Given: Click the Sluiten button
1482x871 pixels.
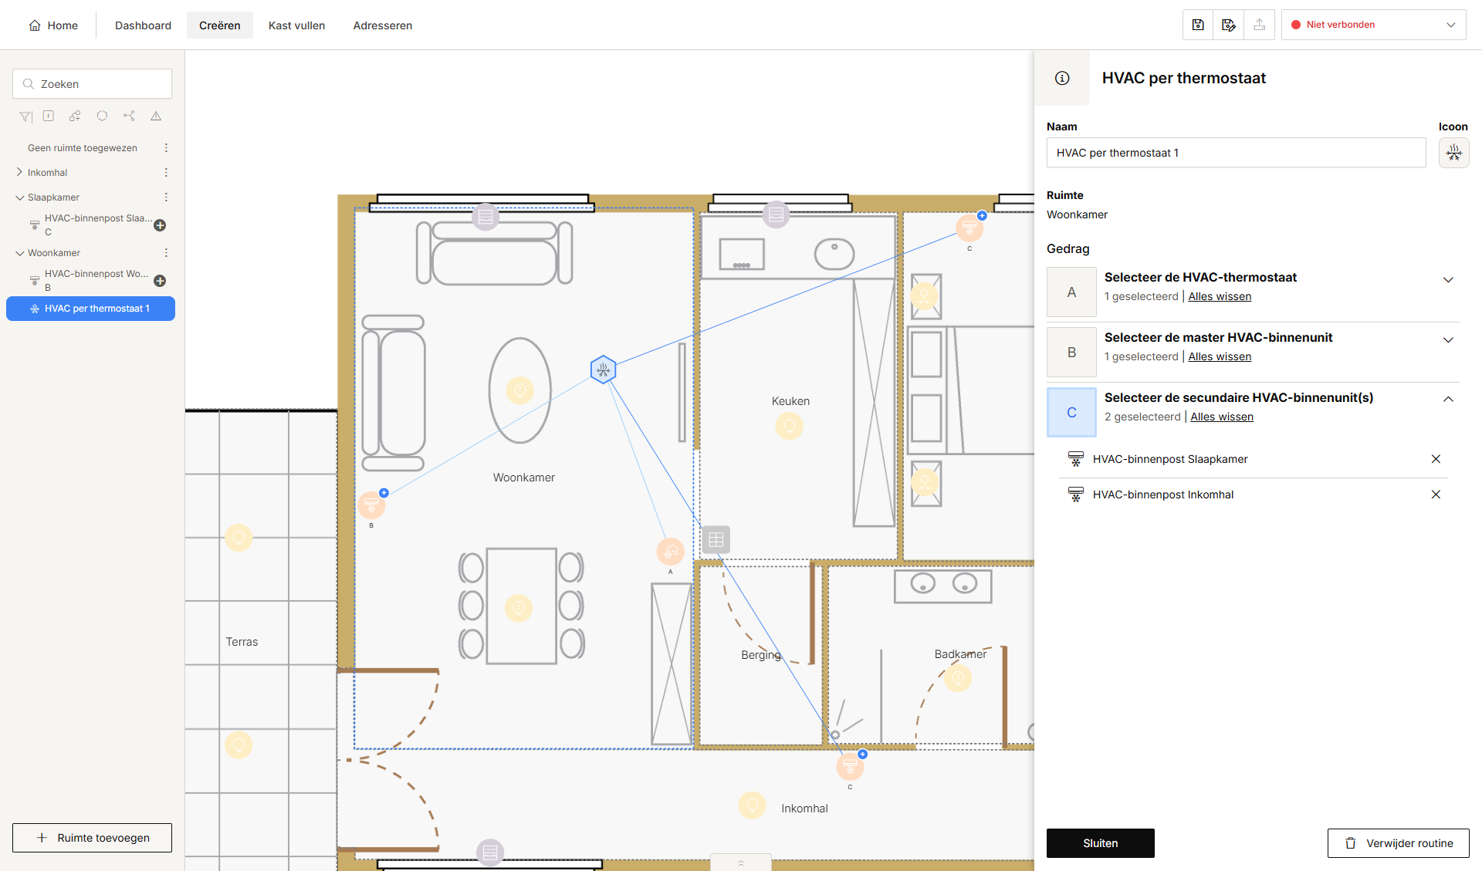Looking at the screenshot, I should (x=1100, y=843).
